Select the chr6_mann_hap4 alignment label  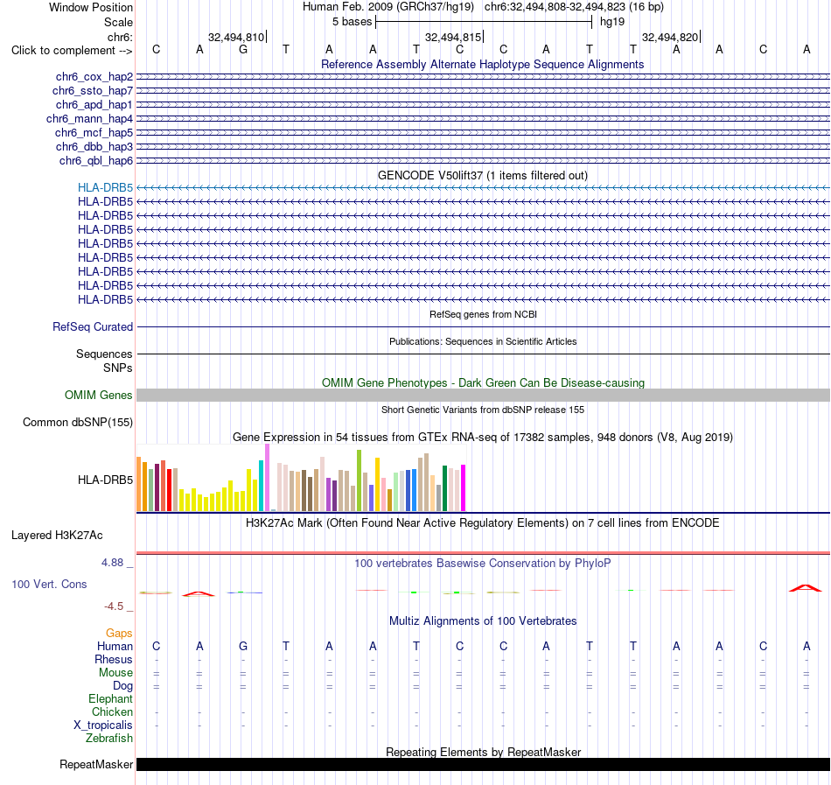pos(89,119)
